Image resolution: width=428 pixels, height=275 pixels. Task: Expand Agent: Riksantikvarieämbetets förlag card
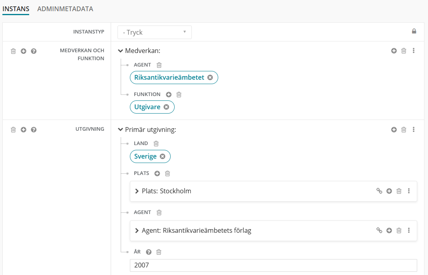pos(137,231)
